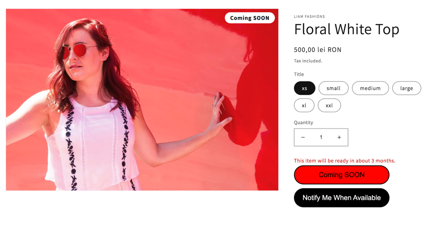This screenshot has height=242, width=431.
Task: Choose the small size option
Action: (x=333, y=88)
